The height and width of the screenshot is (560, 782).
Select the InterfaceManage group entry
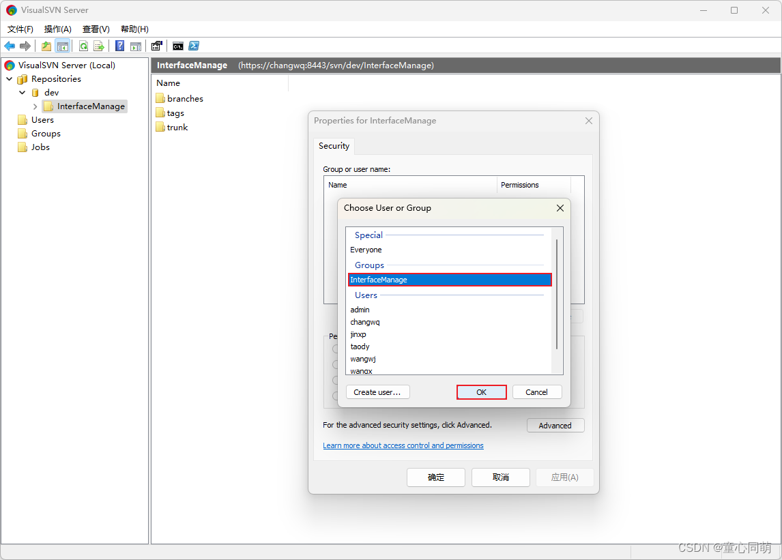(x=450, y=280)
